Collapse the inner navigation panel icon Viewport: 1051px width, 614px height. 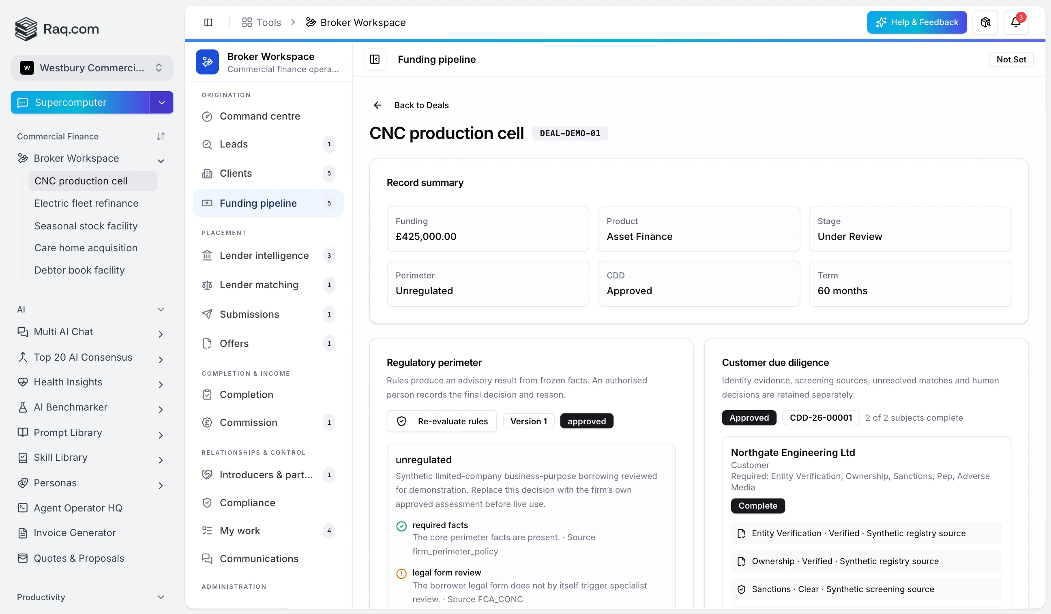tap(375, 60)
